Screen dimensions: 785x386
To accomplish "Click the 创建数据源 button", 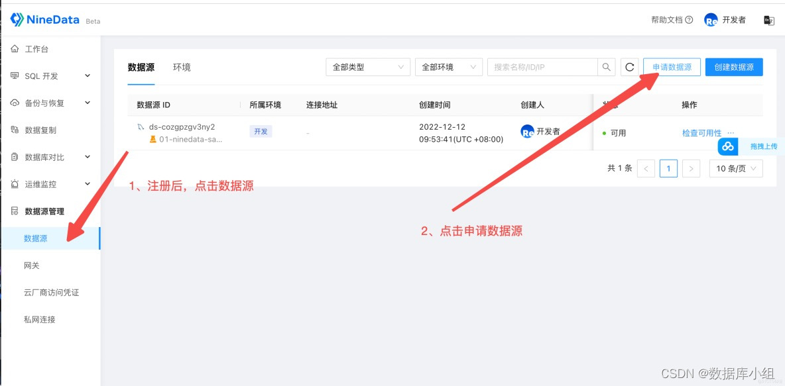I will (734, 67).
